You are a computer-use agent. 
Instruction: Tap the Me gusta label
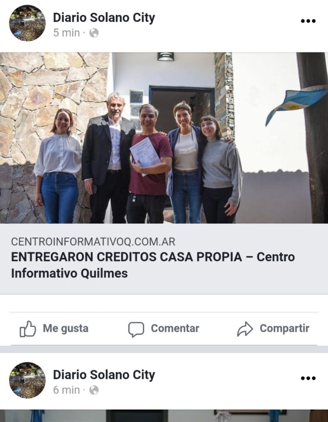pos(66,328)
